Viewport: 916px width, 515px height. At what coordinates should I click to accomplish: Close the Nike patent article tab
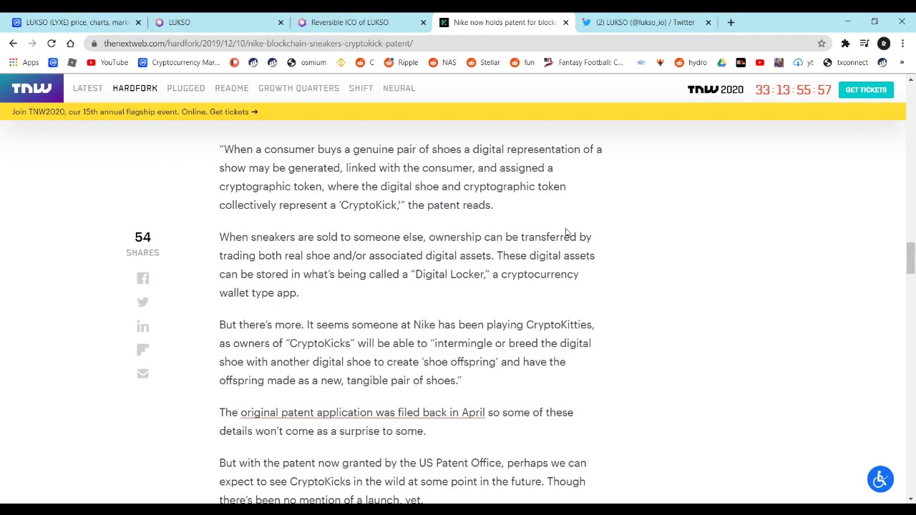coord(565,22)
